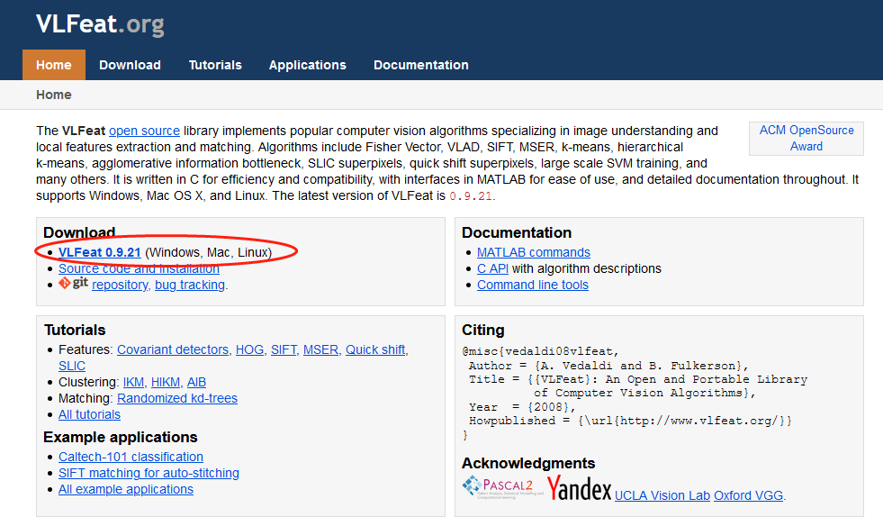
Task: Open the Quick shift tutorial
Action: point(375,350)
